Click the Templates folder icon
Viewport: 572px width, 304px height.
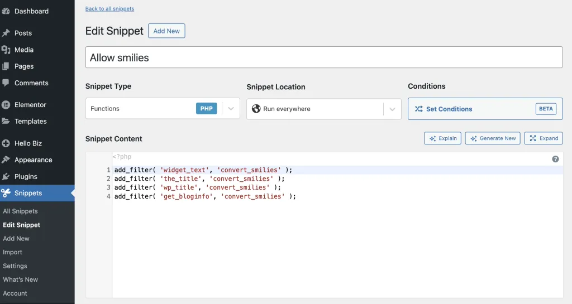pyautogui.click(x=6, y=121)
